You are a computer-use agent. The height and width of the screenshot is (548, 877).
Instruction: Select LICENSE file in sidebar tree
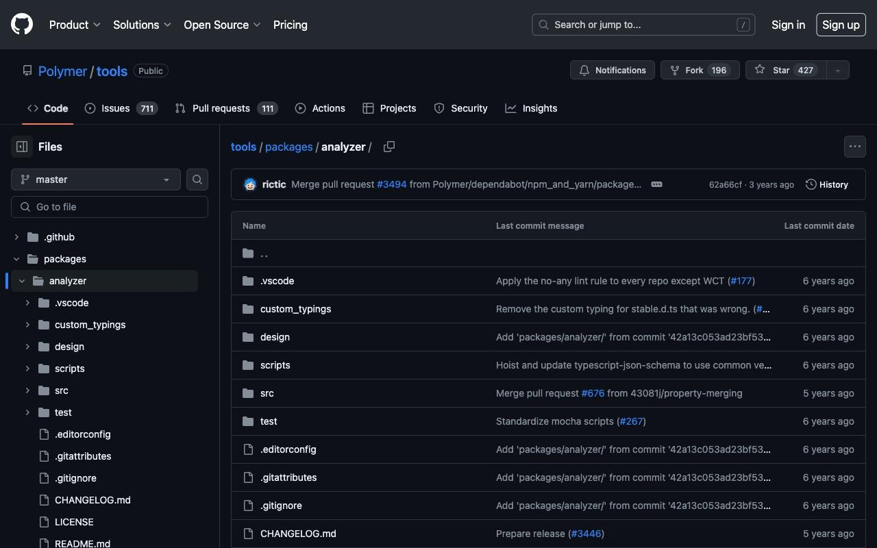74,522
